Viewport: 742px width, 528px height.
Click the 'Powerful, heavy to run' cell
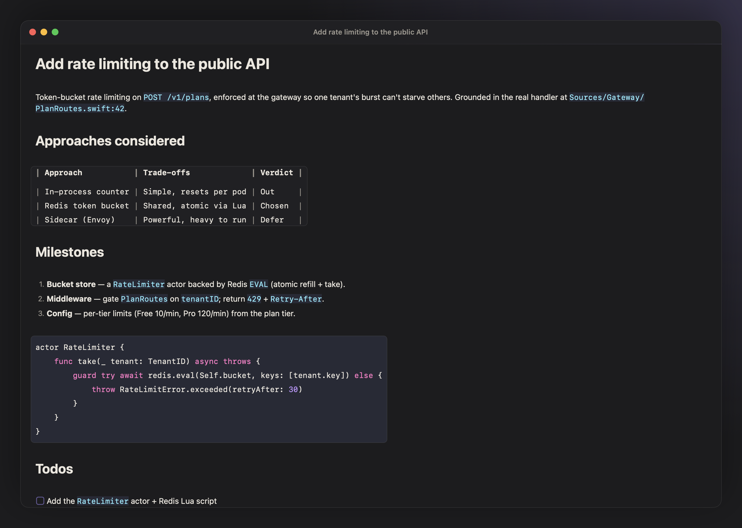pyautogui.click(x=195, y=220)
